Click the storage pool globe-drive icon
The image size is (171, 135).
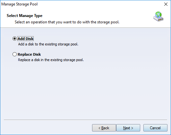(x=158, y=17)
